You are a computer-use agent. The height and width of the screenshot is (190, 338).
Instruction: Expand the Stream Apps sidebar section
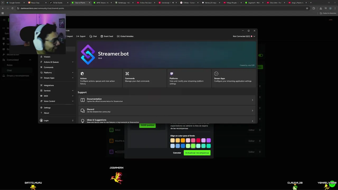[x=73, y=78]
